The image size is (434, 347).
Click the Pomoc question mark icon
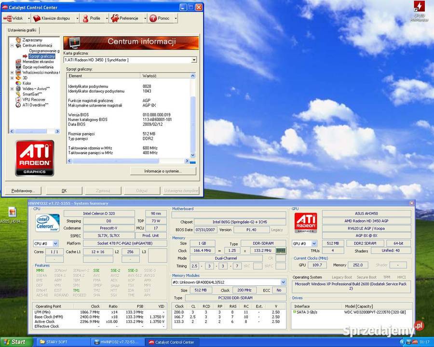[x=152, y=18]
